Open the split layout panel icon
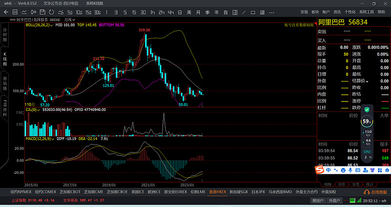The width and height of the screenshot is (391, 207). [x=235, y=12]
